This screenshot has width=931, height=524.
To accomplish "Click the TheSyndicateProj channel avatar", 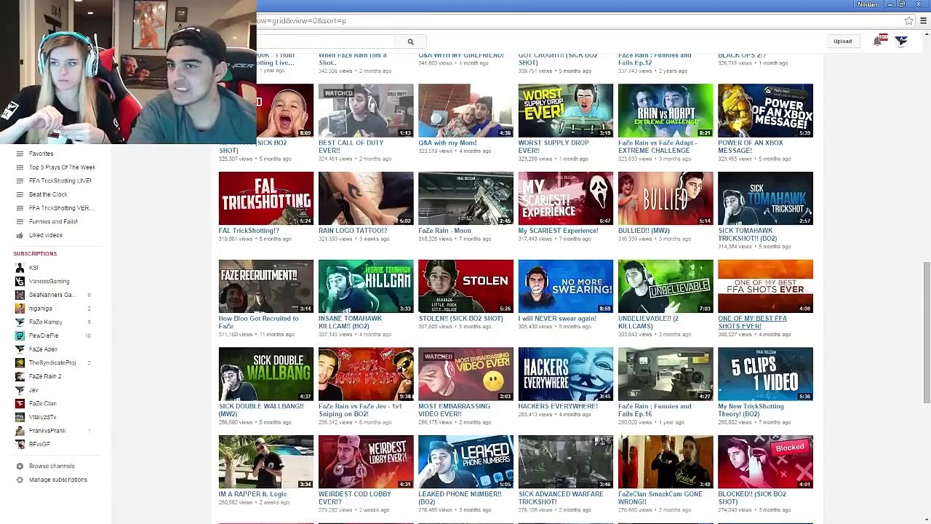I will (x=20, y=362).
